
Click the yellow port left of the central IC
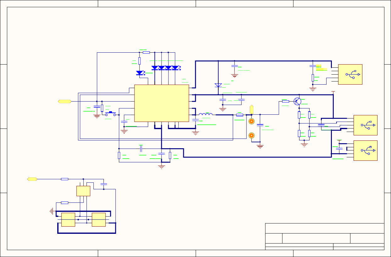pos(64,101)
